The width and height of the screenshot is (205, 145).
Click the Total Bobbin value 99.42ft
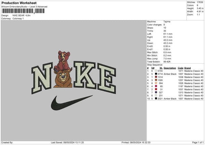(167, 62)
